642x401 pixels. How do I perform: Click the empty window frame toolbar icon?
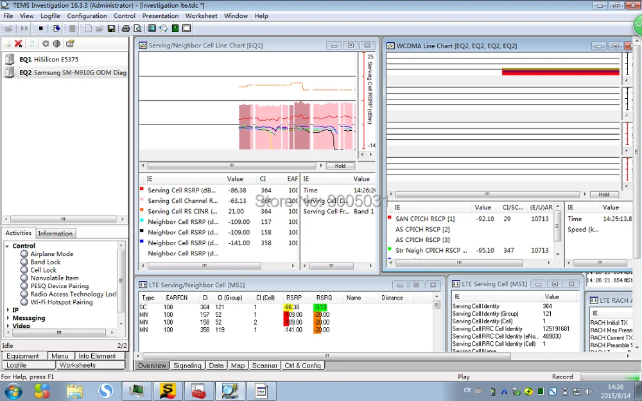187,28
